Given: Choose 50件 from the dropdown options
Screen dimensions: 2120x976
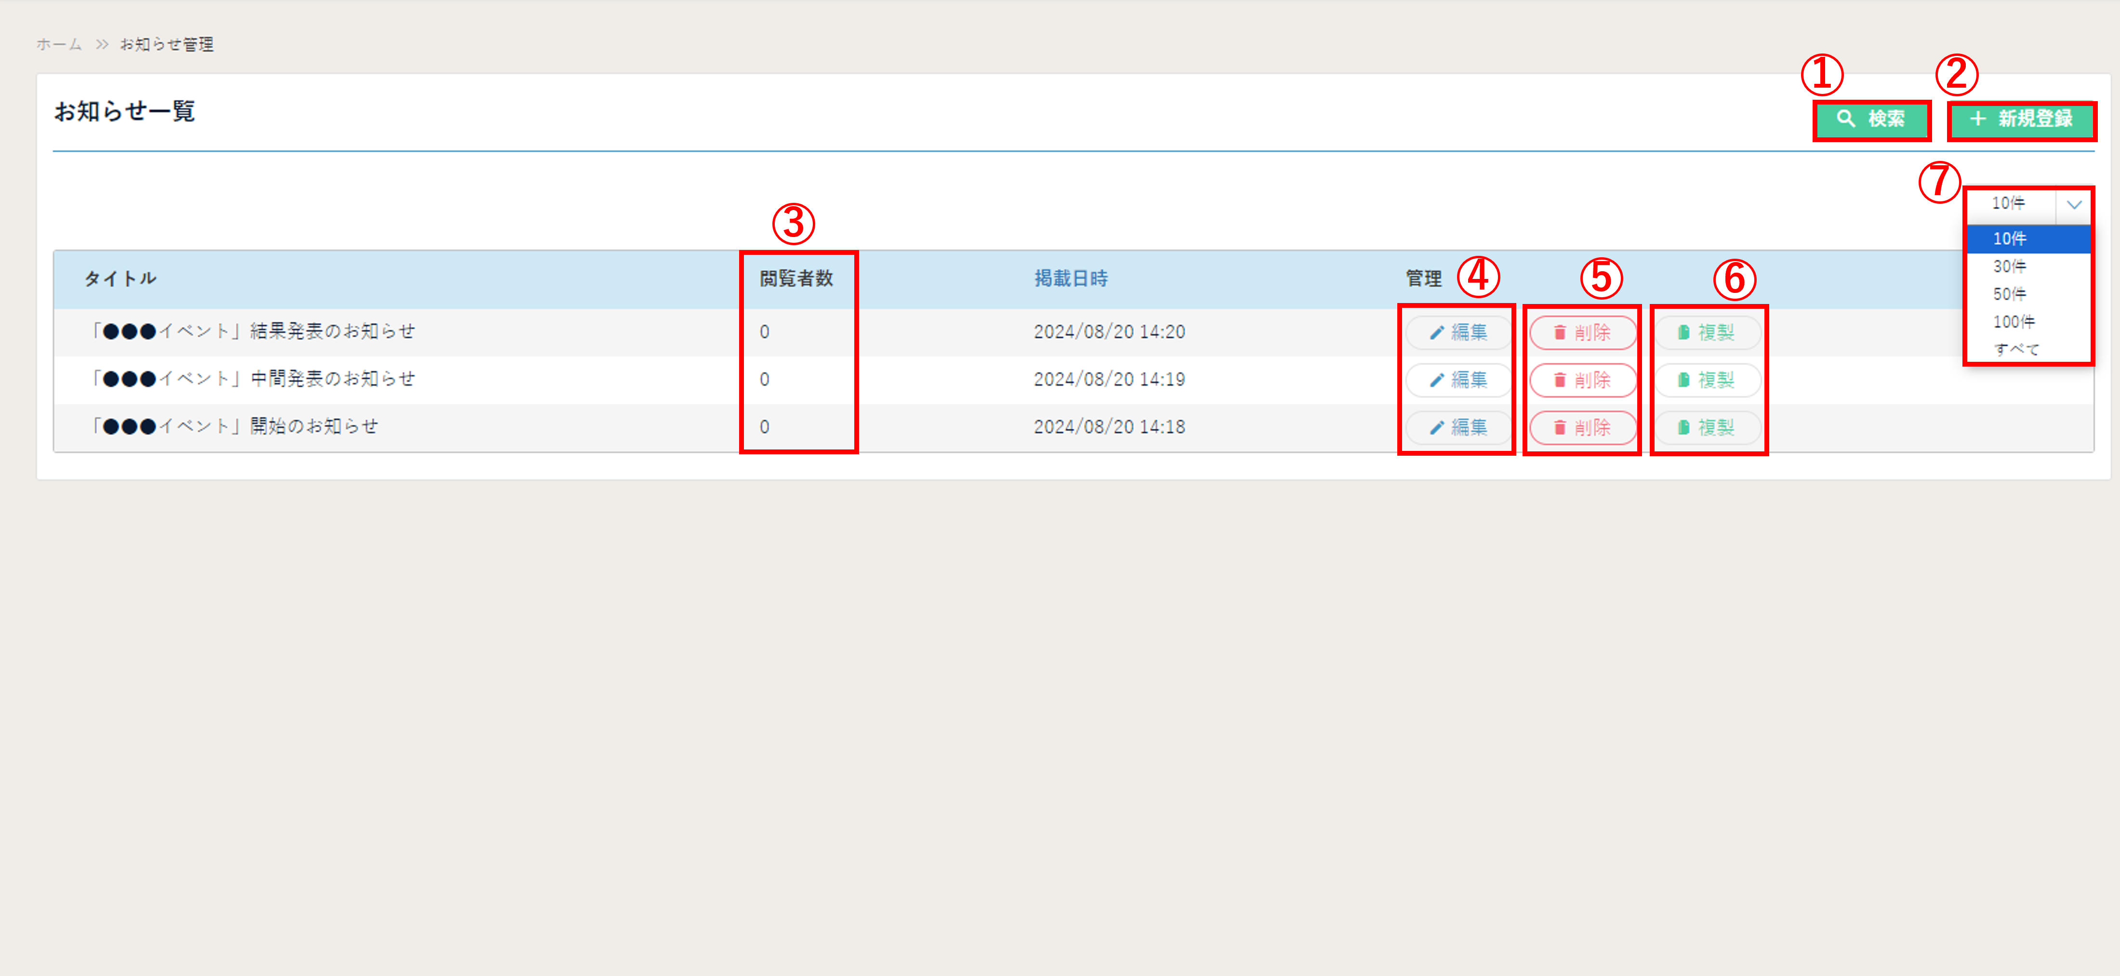Looking at the screenshot, I should [x=2009, y=295].
